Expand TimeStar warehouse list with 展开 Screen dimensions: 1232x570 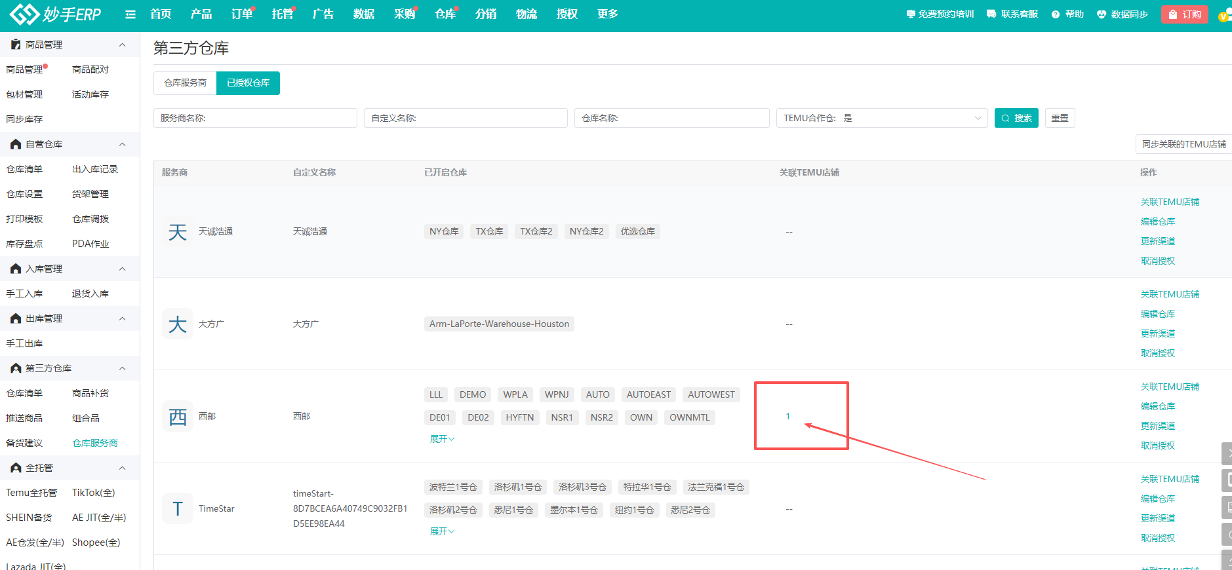(441, 531)
